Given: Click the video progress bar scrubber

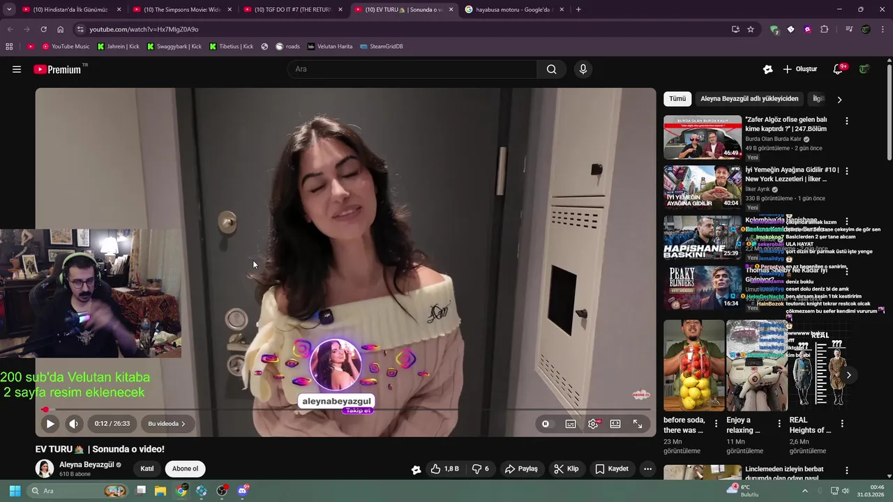Looking at the screenshot, I should 45,409.
